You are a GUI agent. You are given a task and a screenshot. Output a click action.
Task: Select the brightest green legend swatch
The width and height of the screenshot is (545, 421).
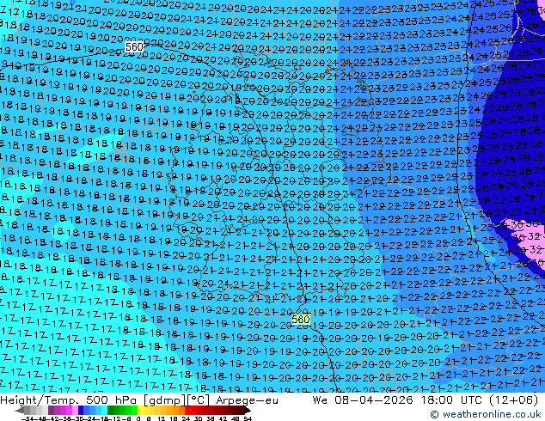(134, 410)
